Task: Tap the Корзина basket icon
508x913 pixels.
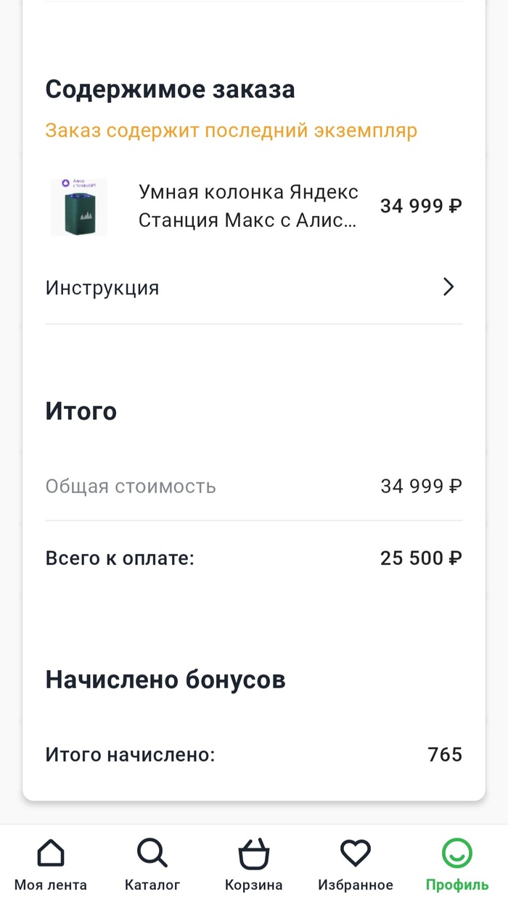Action: coord(253,854)
